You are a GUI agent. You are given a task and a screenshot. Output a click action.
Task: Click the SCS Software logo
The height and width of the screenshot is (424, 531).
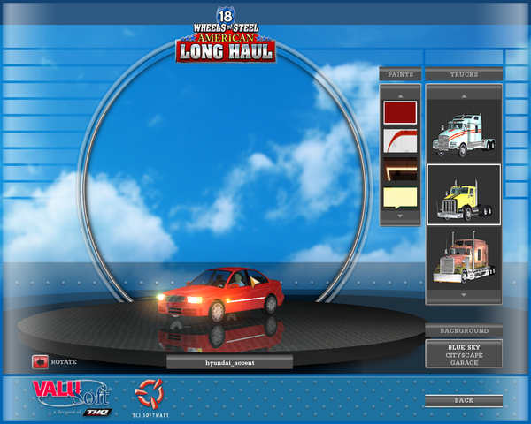point(151,397)
